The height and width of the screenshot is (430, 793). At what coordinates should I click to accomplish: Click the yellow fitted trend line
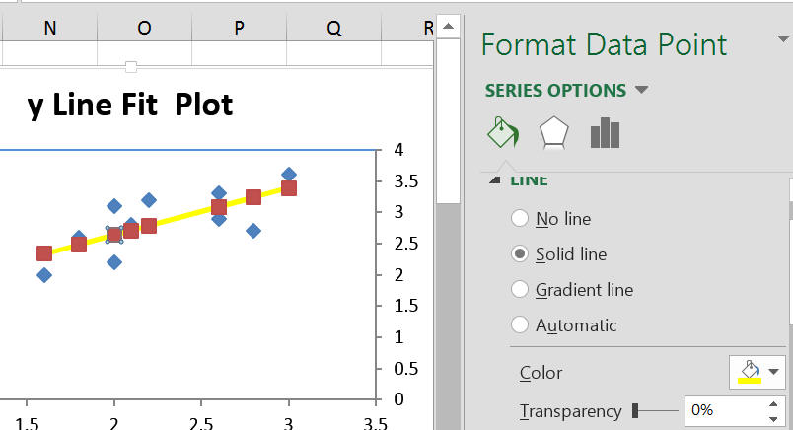point(184,216)
